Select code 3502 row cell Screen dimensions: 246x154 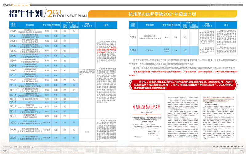tap(13, 36)
